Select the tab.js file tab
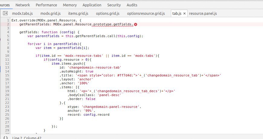263x139 pixels. pos(177,13)
